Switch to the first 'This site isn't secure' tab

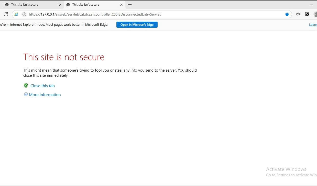click(33, 5)
